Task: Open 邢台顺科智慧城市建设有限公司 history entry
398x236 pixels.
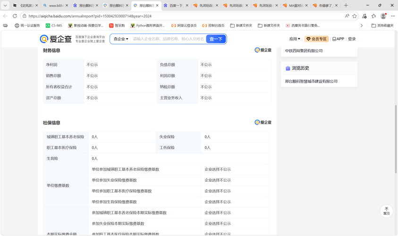Action: point(311,81)
